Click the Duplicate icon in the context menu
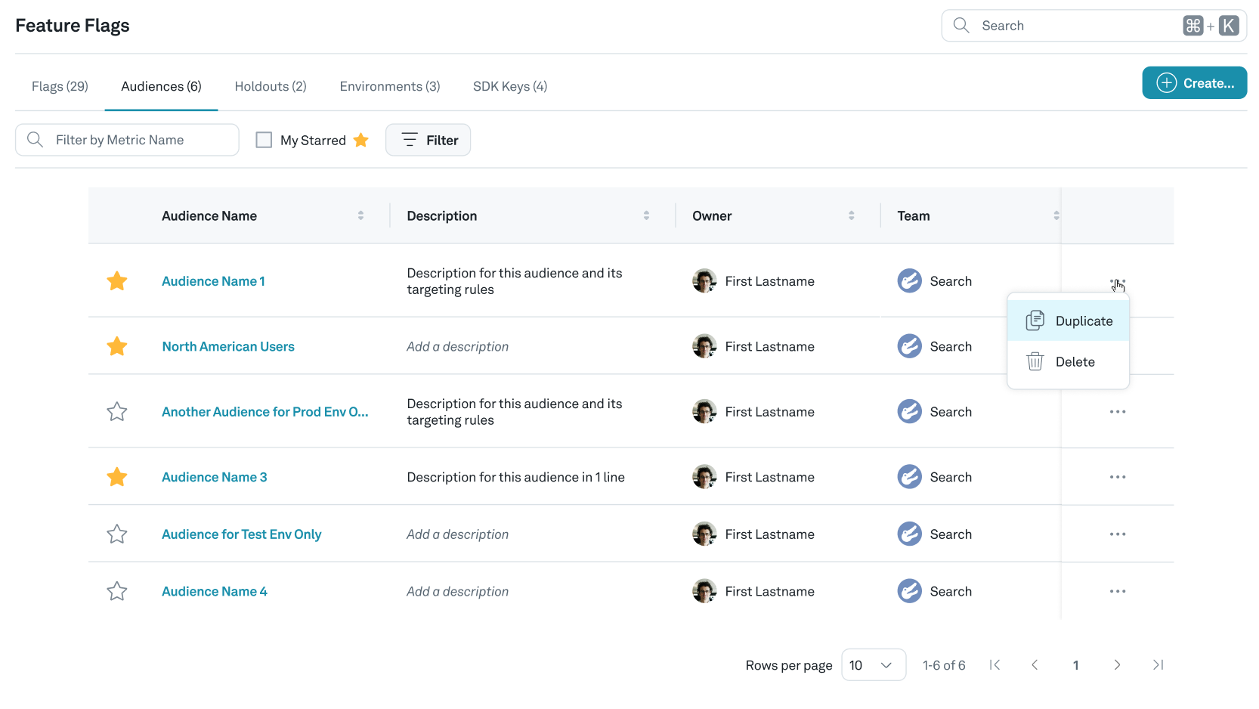 click(1035, 320)
